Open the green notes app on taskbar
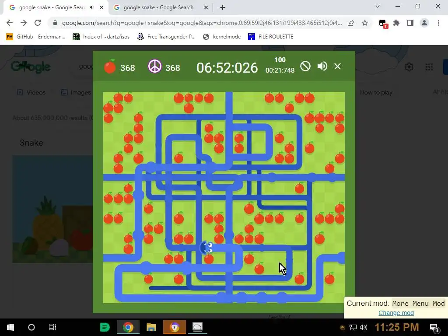The image size is (448, 336). point(105,327)
